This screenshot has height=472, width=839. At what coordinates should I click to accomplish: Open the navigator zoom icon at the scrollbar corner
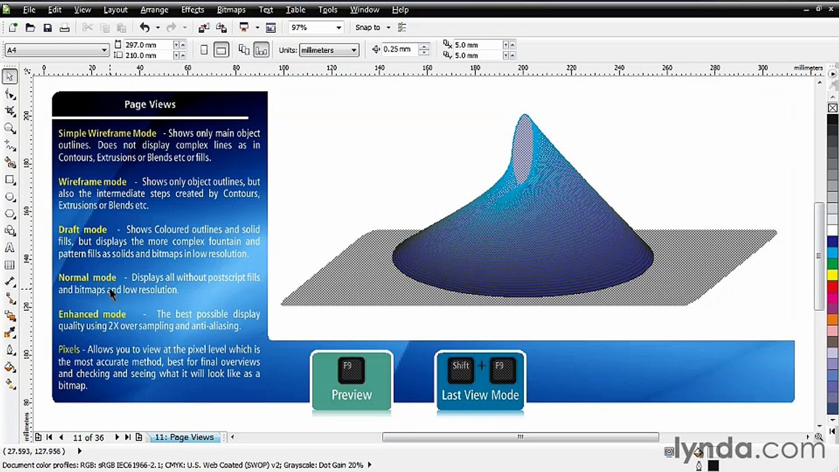[x=819, y=437]
